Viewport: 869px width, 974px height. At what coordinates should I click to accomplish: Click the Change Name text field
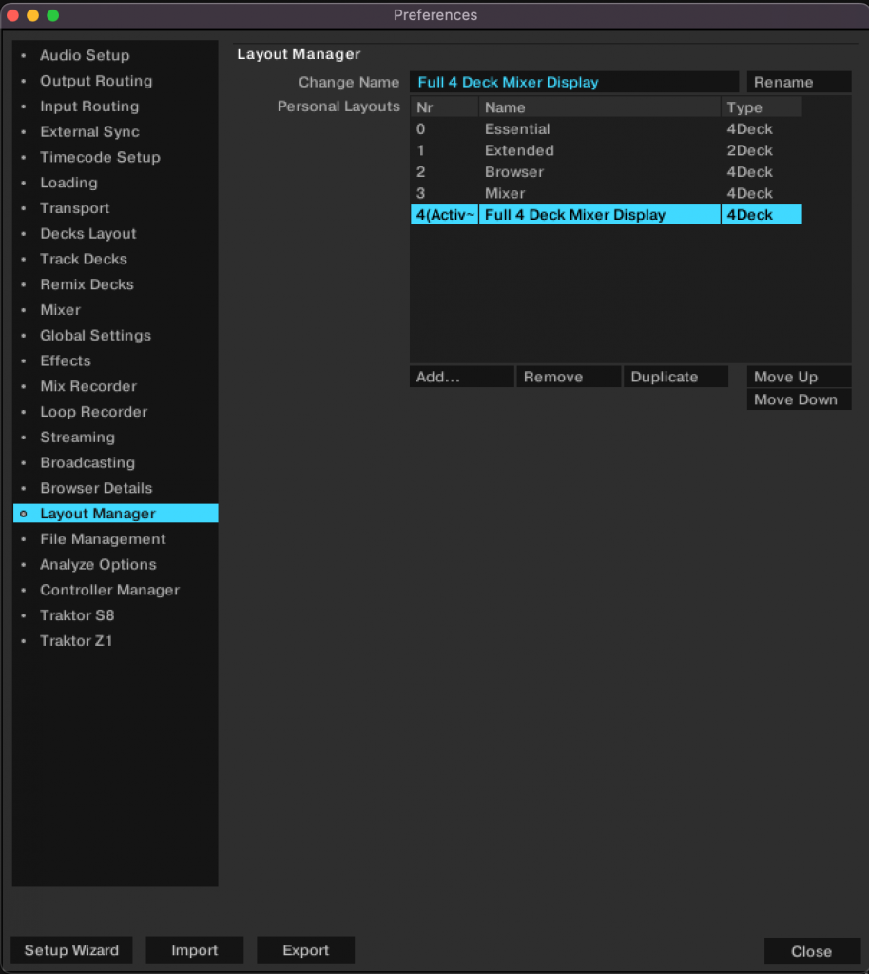tap(574, 82)
